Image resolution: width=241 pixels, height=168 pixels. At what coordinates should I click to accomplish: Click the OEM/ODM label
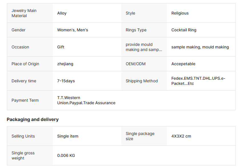135,64
